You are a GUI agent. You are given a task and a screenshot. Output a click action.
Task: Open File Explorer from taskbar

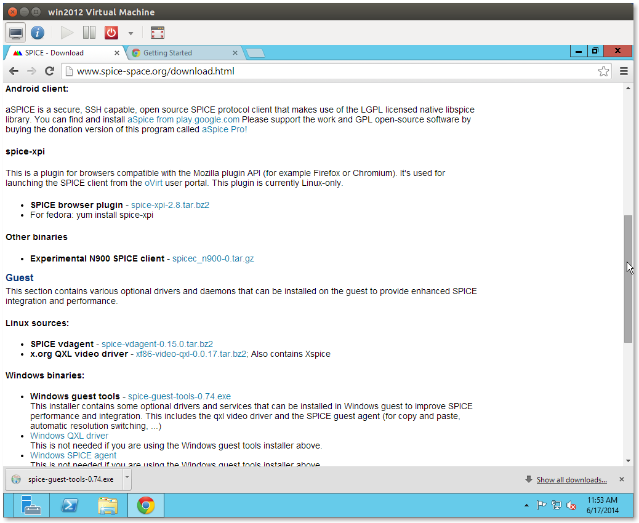pos(108,506)
